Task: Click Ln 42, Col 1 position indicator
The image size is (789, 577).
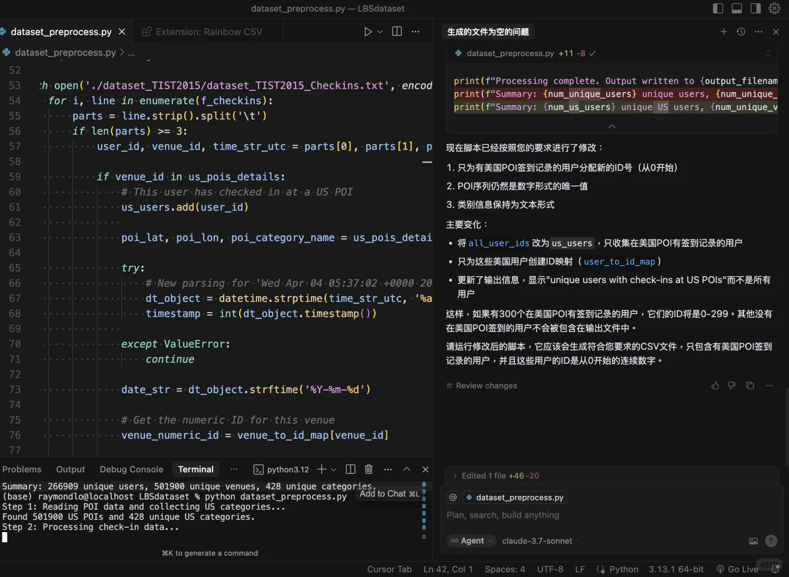Action: click(x=448, y=570)
